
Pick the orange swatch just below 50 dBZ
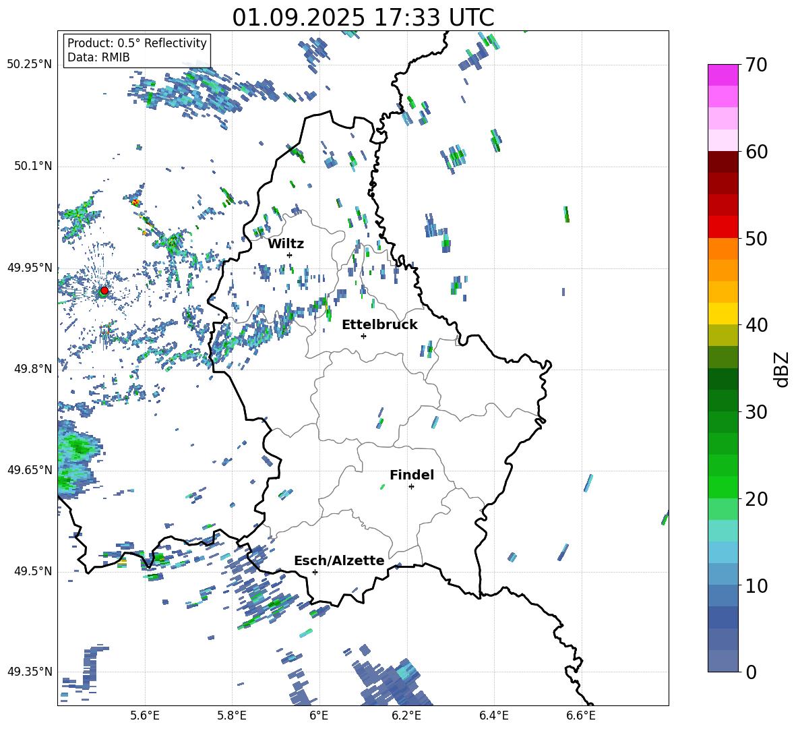click(x=723, y=248)
